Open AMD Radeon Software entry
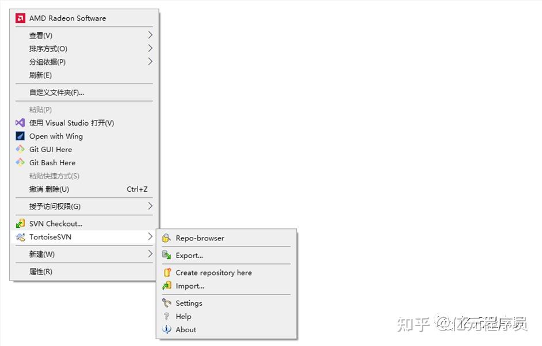542x346 pixels. [85, 18]
